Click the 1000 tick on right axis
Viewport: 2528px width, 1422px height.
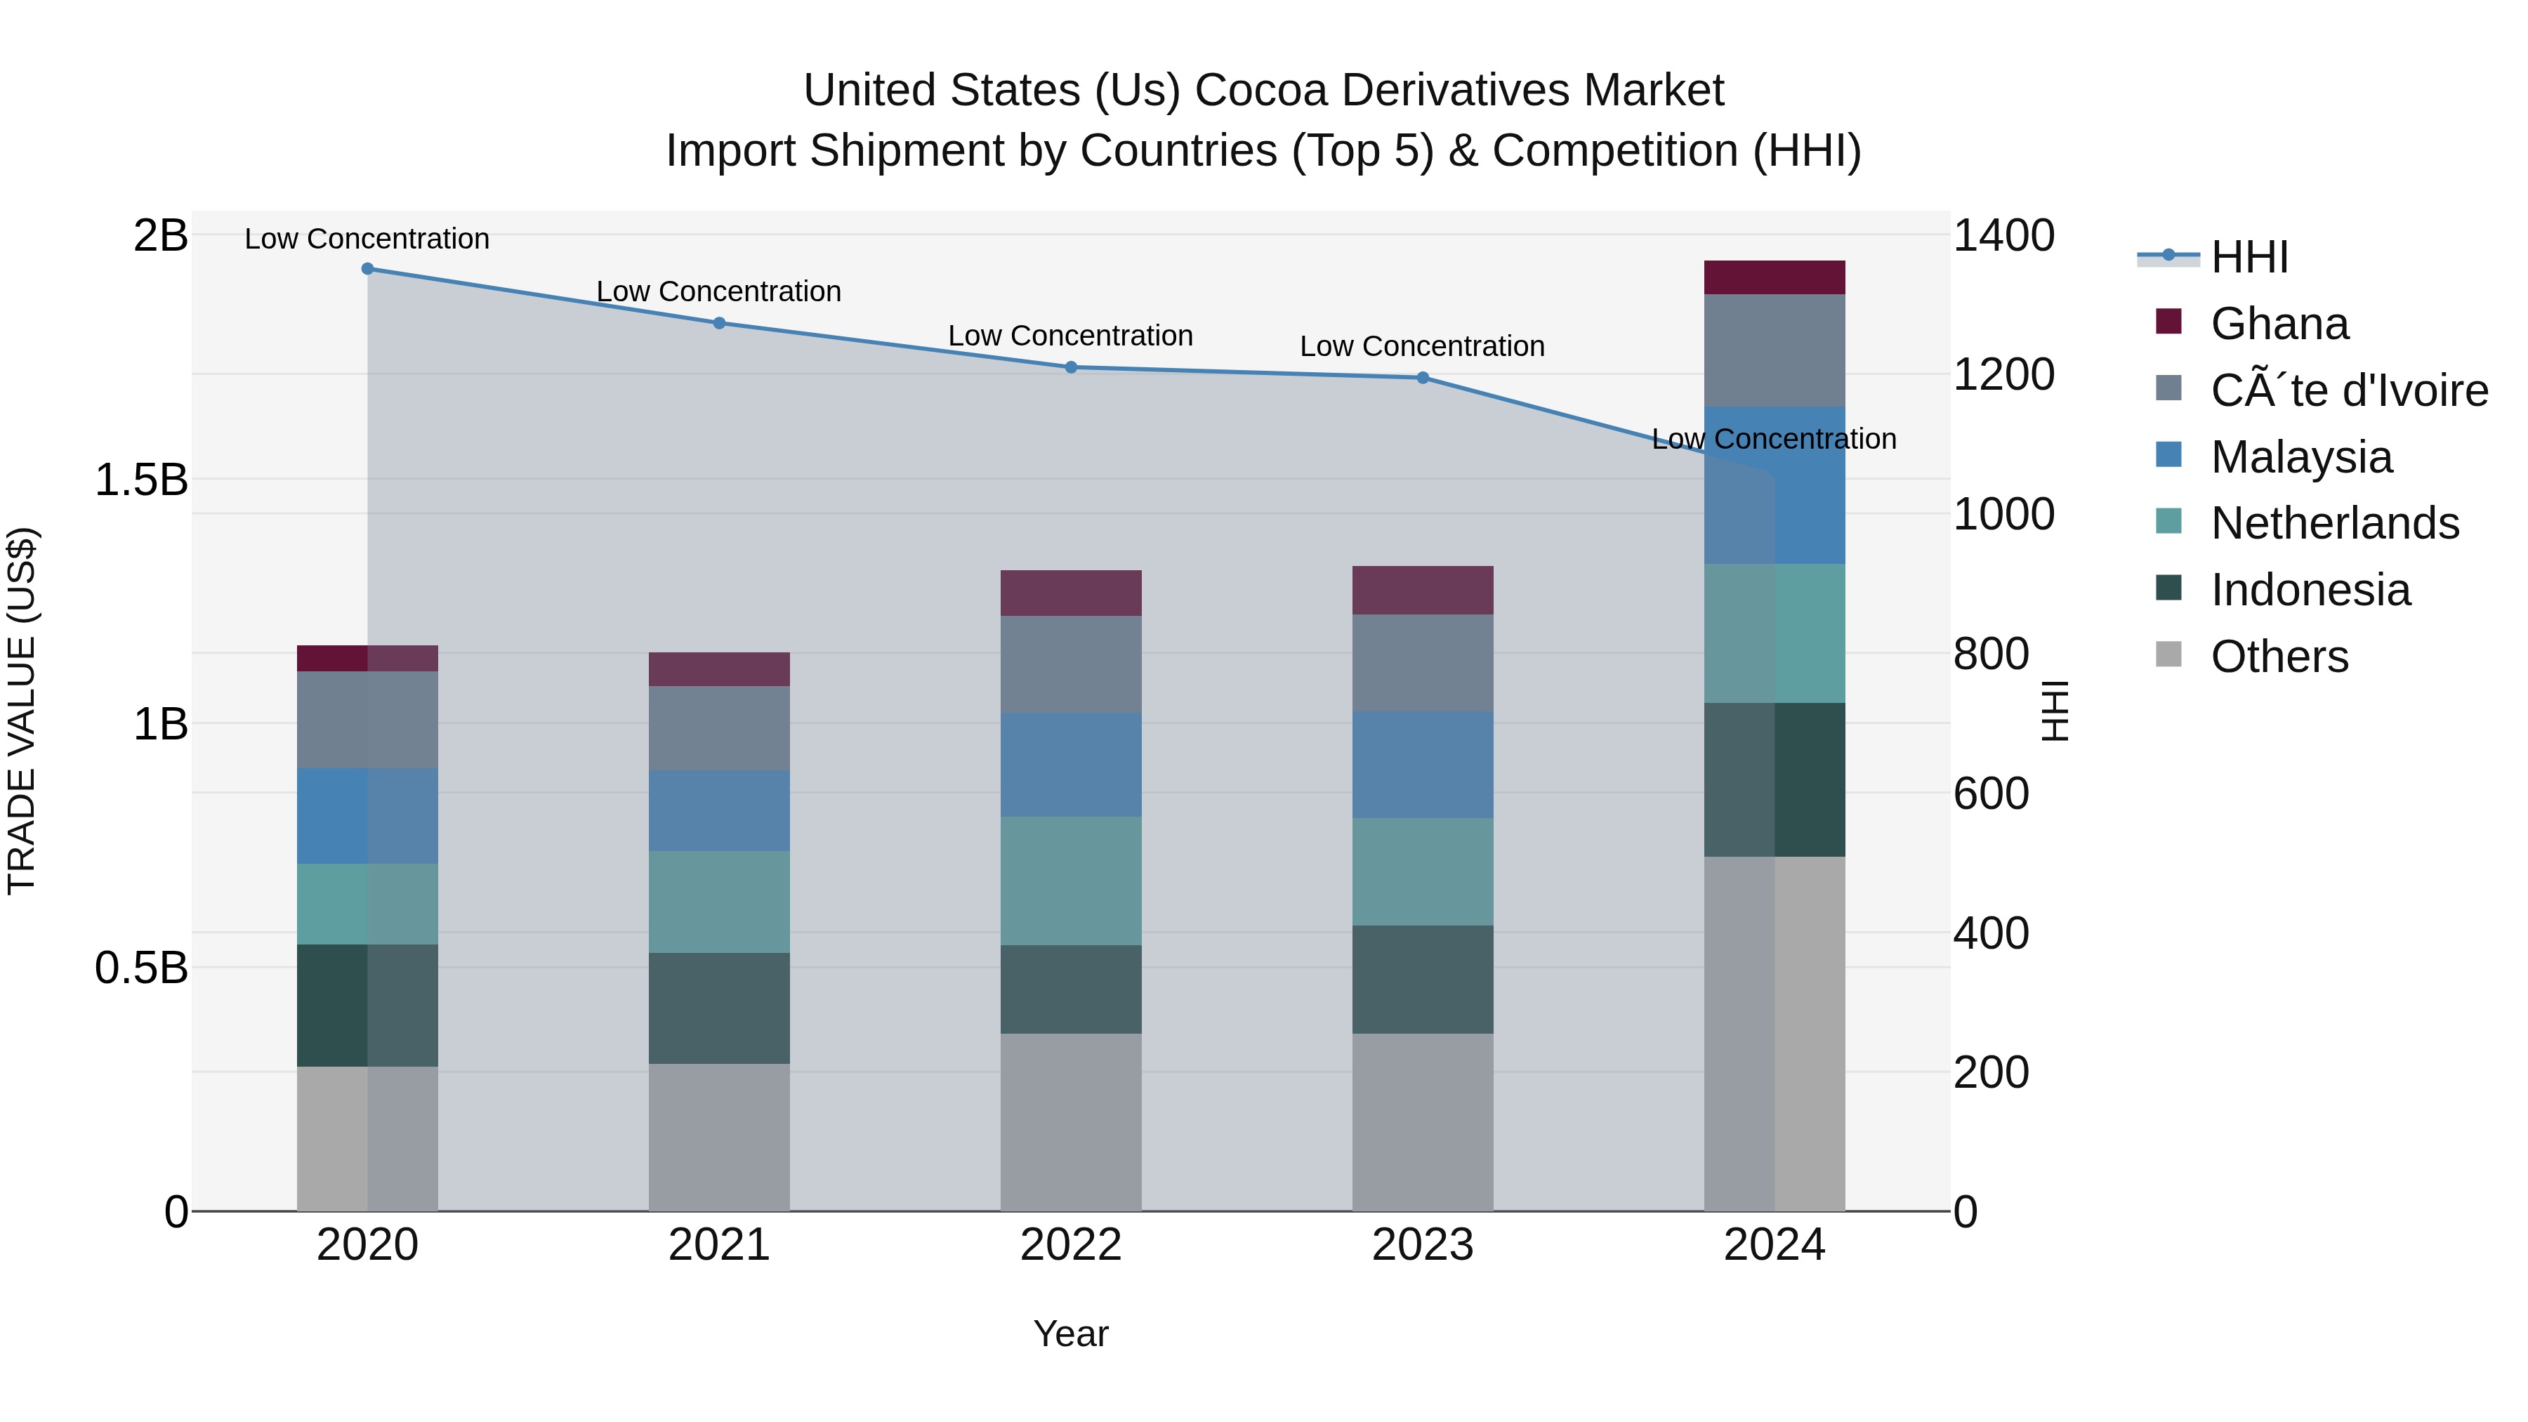point(2004,515)
